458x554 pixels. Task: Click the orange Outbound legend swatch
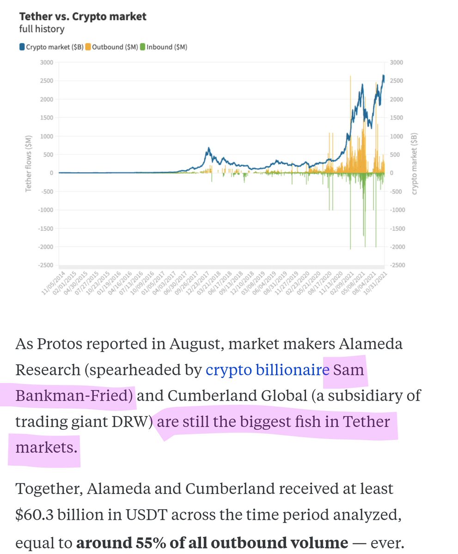[x=88, y=47]
